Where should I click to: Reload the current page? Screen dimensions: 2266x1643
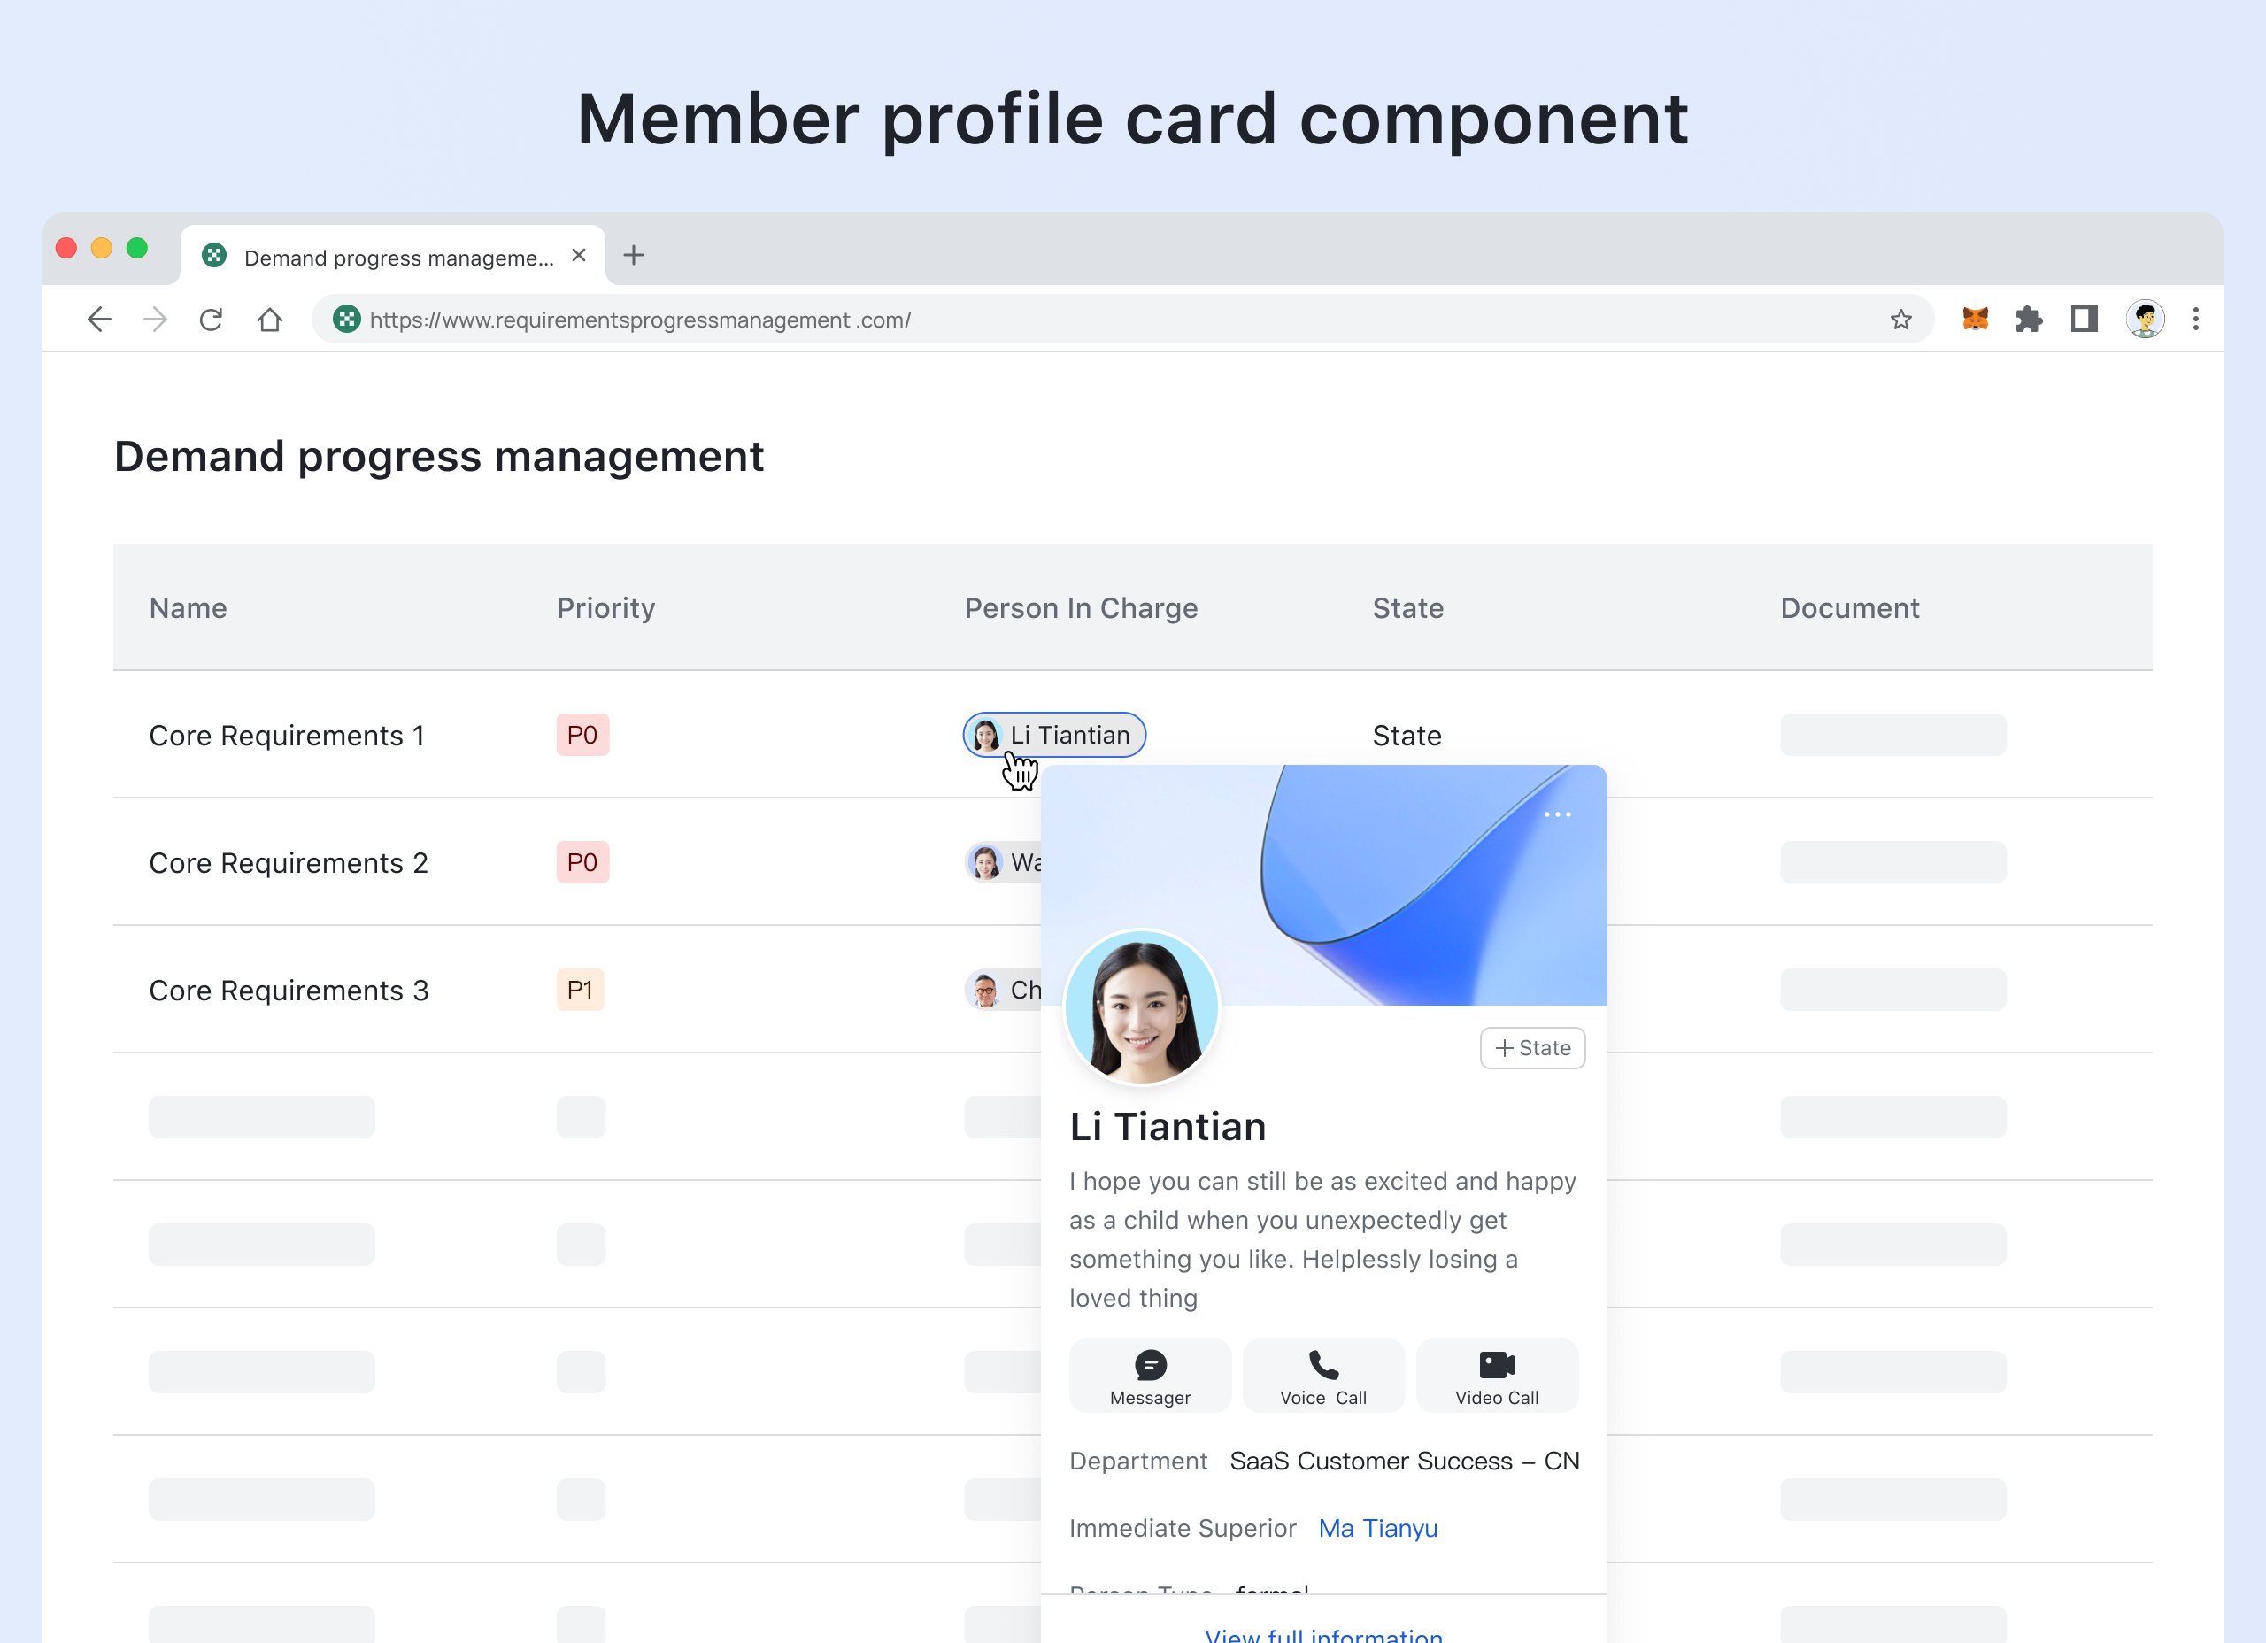pyautogui.click(x=211, y=319)
